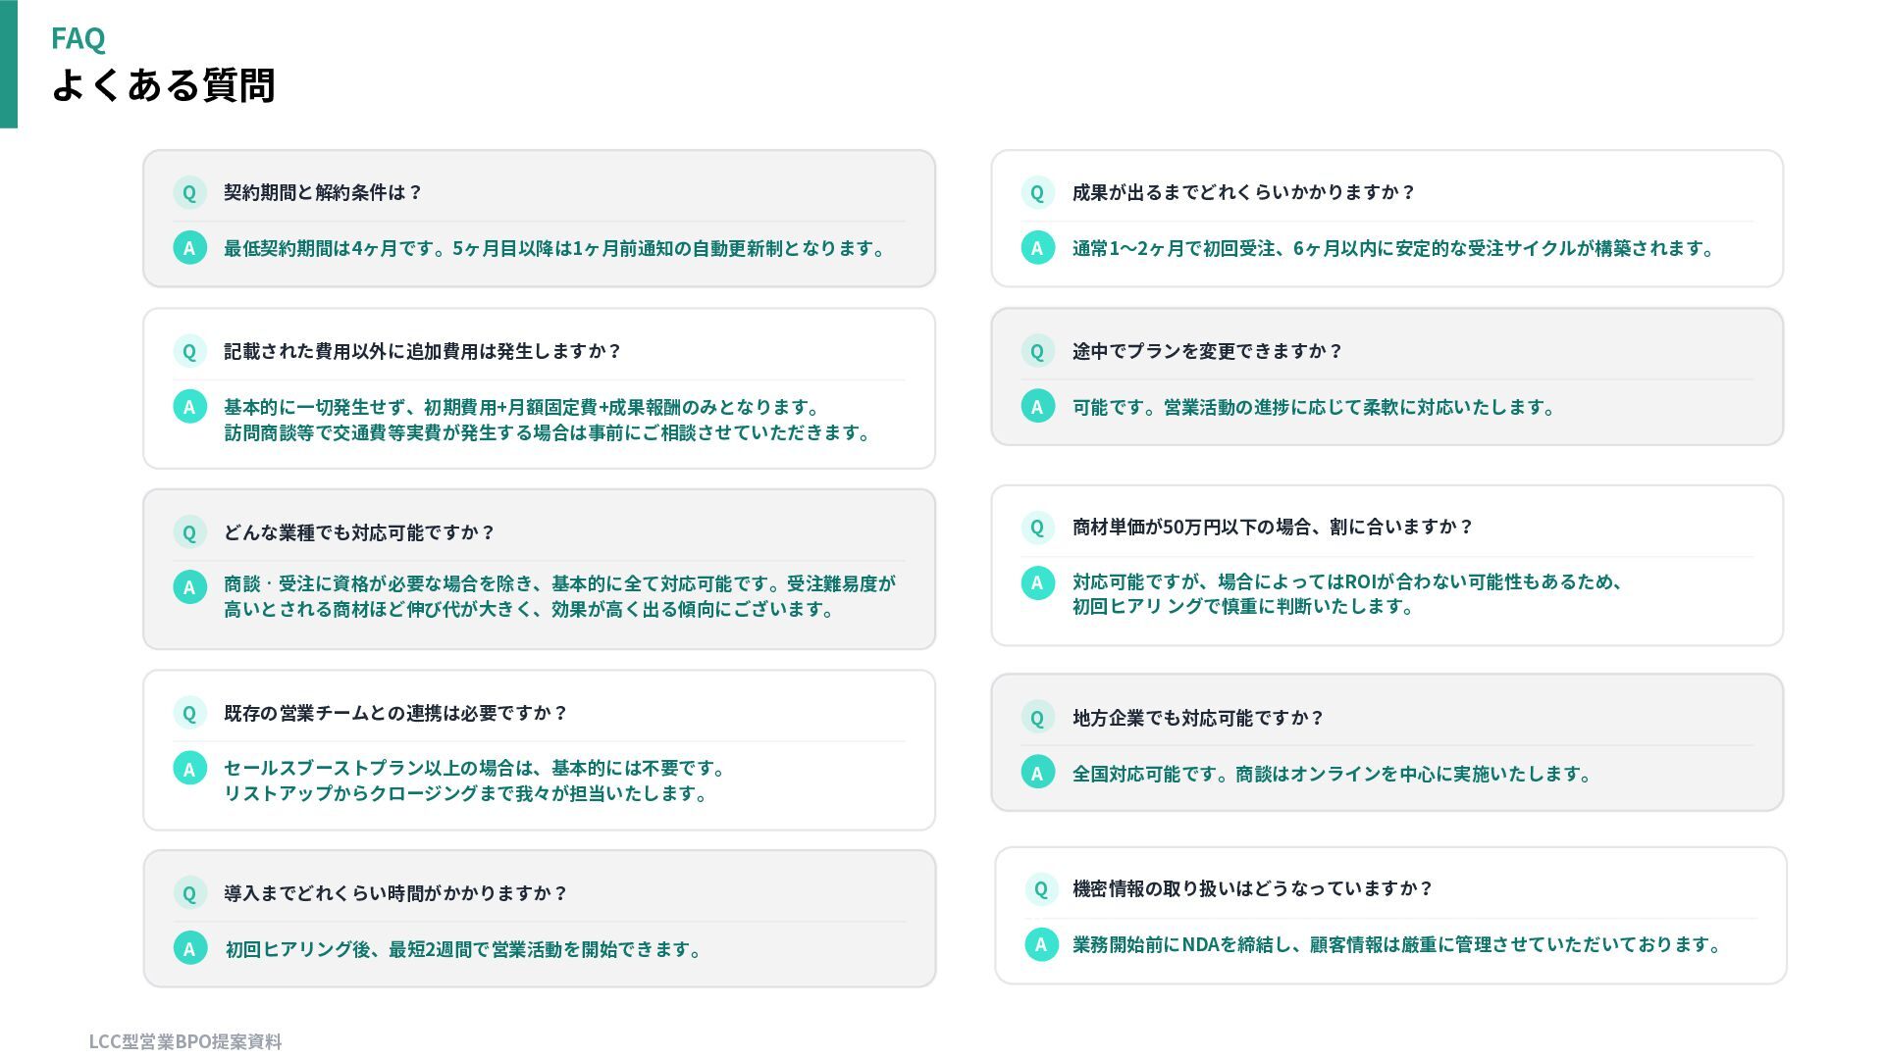Click the A icon beside 最低契約期間は4ヶ月です
This screenshot has width=1884, height=1059.
189,248
